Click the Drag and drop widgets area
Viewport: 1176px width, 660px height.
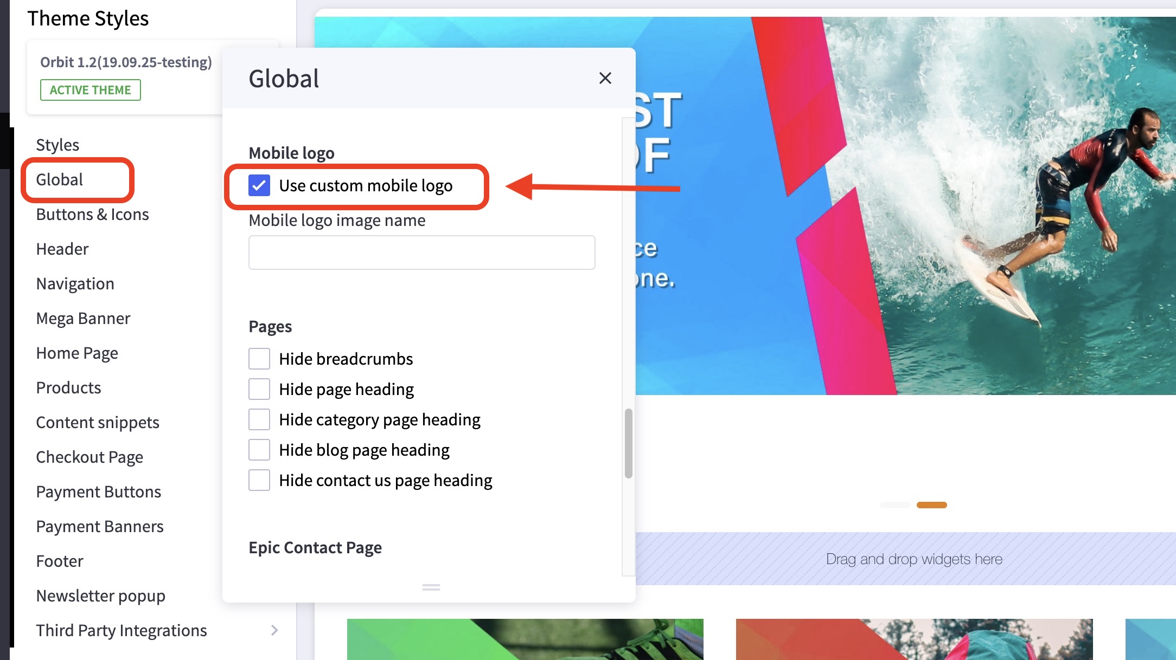pos(913,559)
